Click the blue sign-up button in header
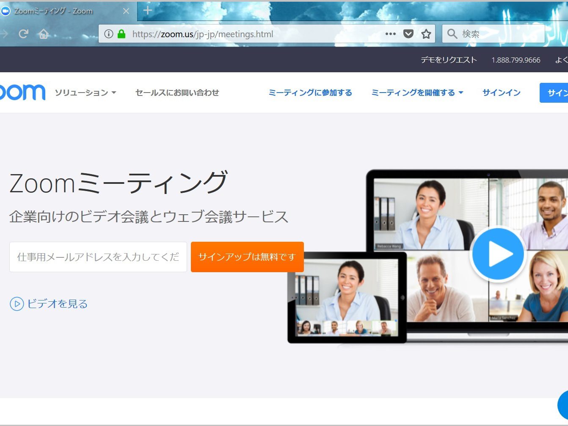The height and width of the screenshot is (426, 568). pos(554,93)
